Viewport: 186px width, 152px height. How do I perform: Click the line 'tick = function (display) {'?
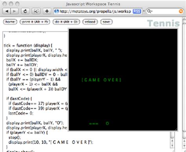point(28,46)
